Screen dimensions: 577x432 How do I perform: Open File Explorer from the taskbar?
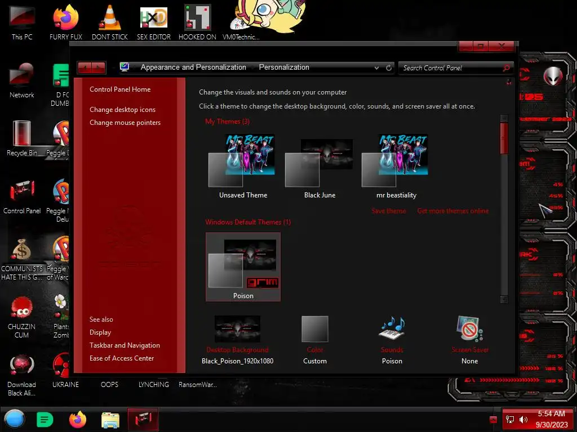(x=110, y=420)
